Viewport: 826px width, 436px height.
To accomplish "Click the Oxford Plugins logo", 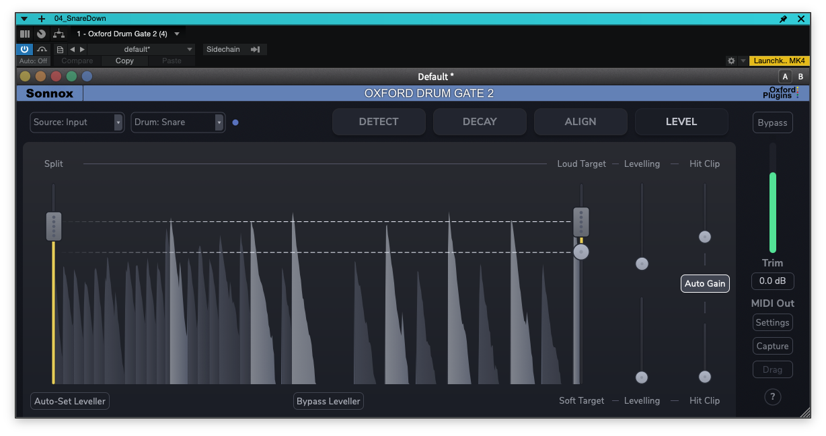I will pyautogui.click(x=781, y=93).
